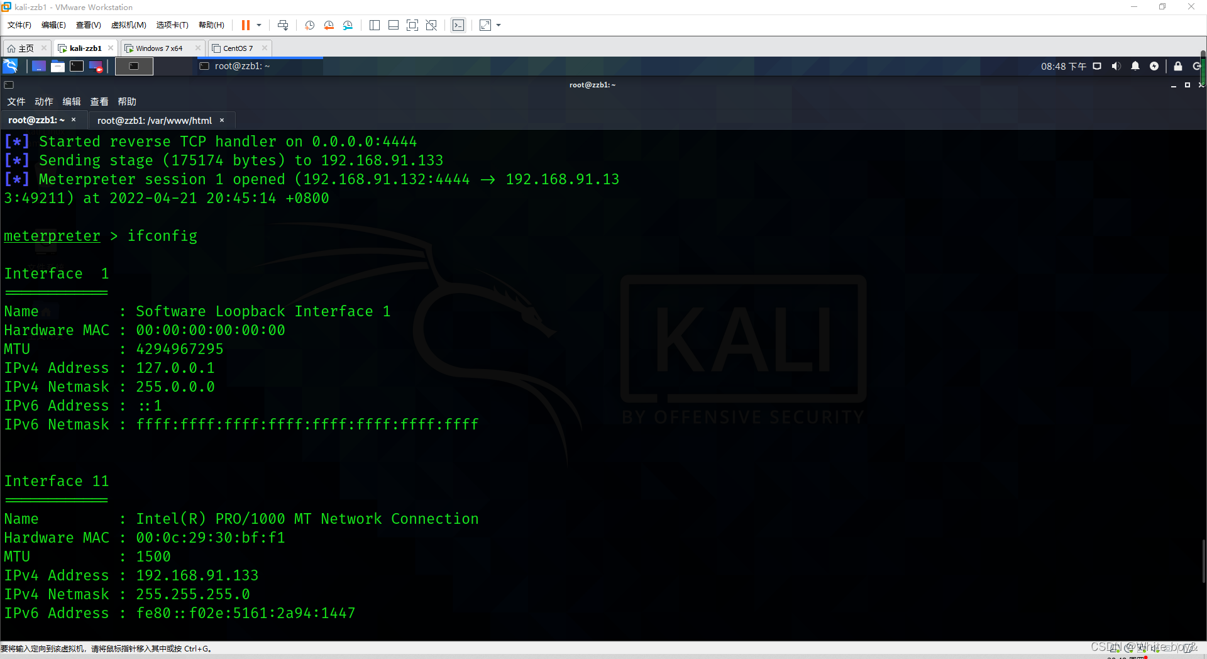
Task: Click the stretch guest display icon
Action: (485, 25)
